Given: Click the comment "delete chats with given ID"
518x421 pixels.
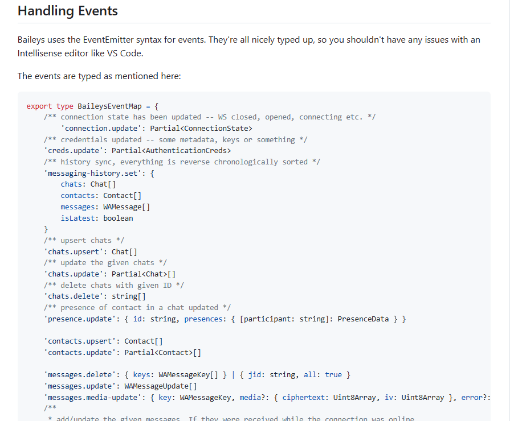Looking at the screenshot, I should point(114,286).
